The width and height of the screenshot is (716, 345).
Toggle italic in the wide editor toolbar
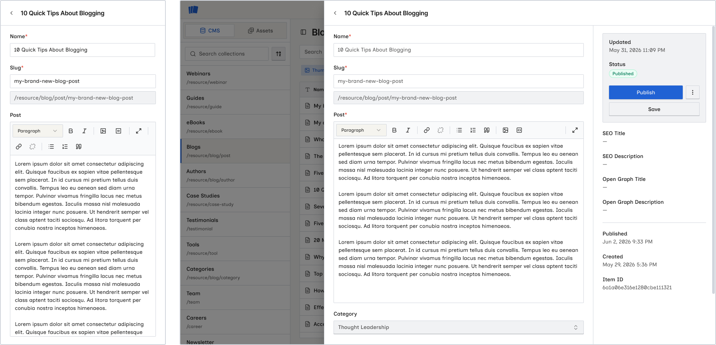[408, 130]
